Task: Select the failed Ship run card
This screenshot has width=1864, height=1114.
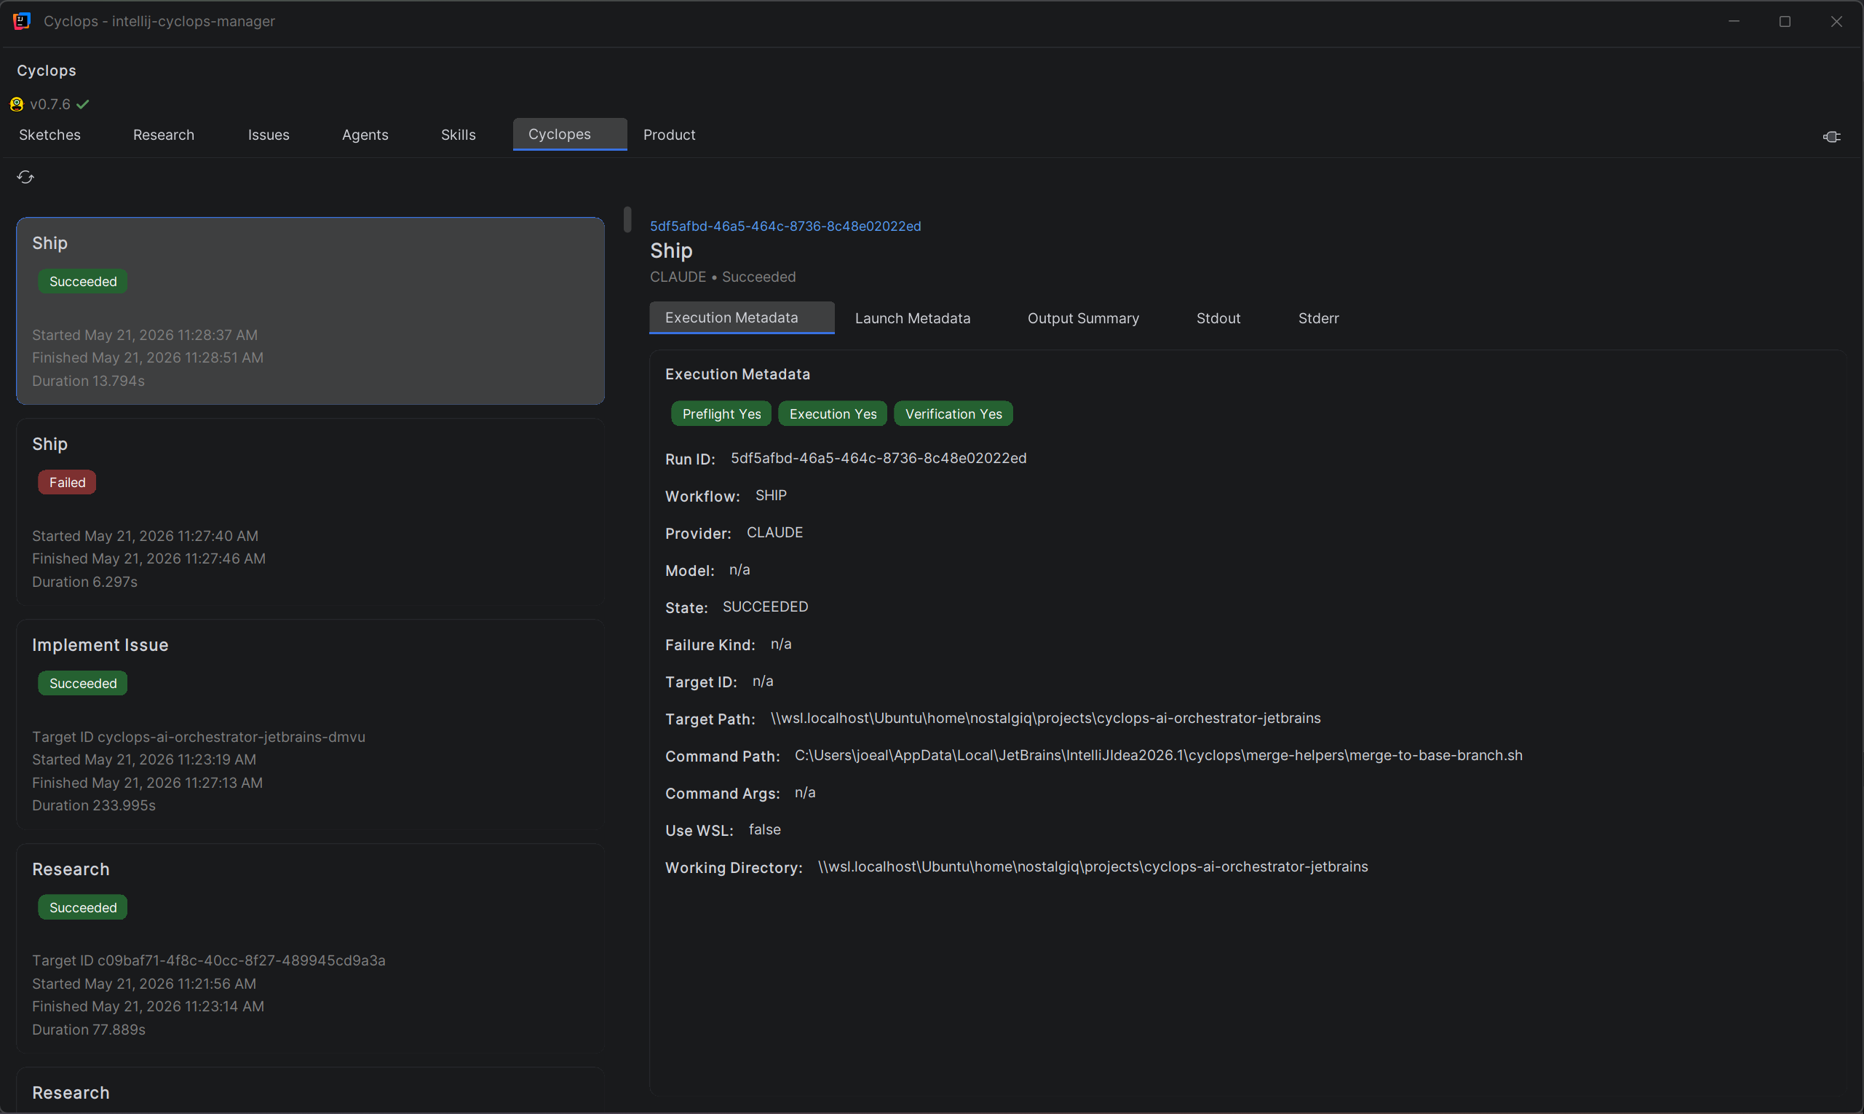Action: click(x=310, y=512)
